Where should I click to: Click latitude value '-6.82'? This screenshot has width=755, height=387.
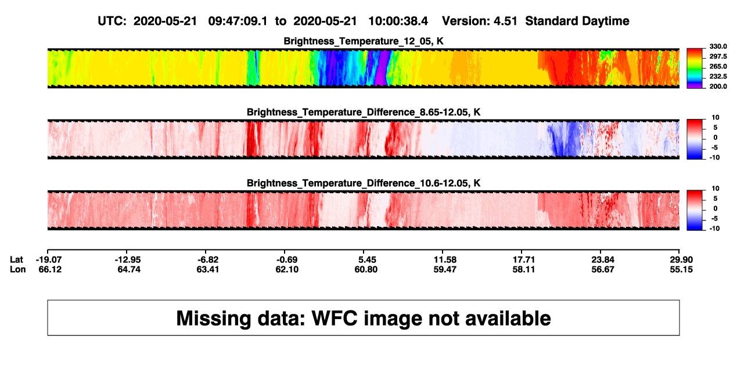click(x=208, y=259)
